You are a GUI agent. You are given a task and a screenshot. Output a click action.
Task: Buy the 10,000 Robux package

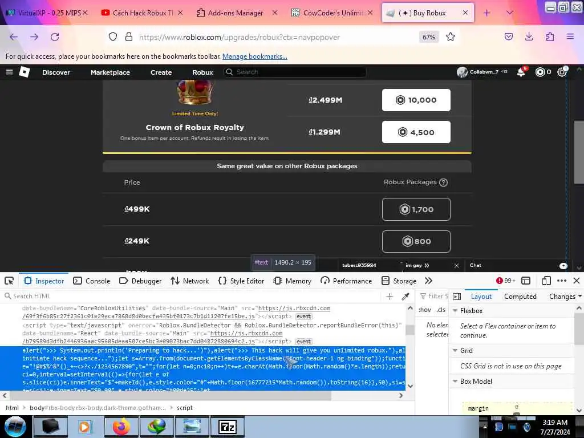click(416, 100)
